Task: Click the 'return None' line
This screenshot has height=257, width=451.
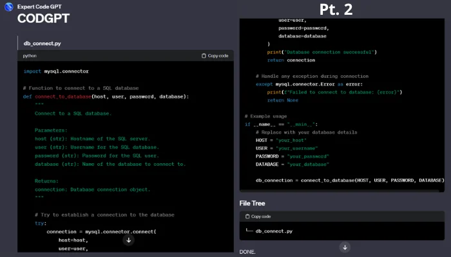Action: pos(283,100)
